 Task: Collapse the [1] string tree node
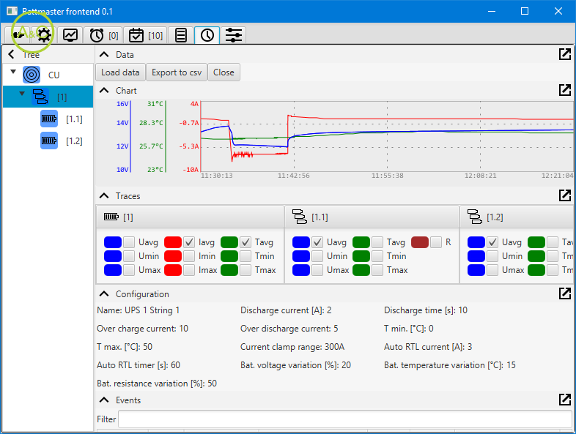click(22, 94)
